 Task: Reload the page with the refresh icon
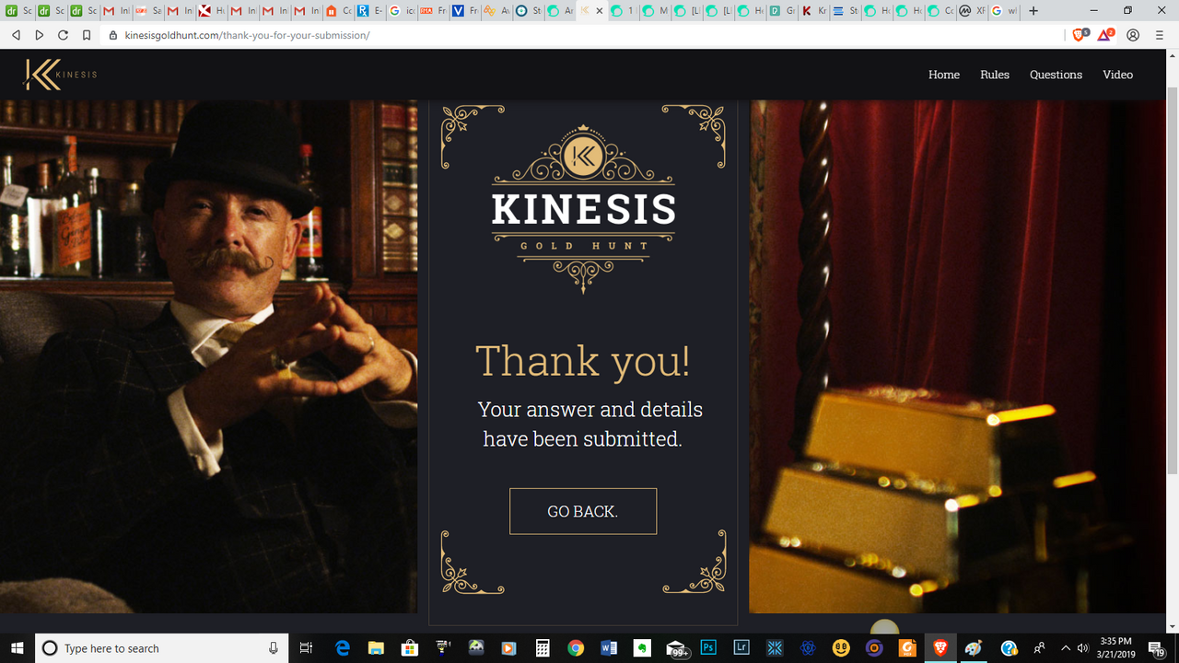63,35
